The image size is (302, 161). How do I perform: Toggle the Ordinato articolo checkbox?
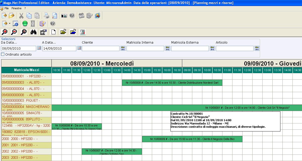[3, 54]
